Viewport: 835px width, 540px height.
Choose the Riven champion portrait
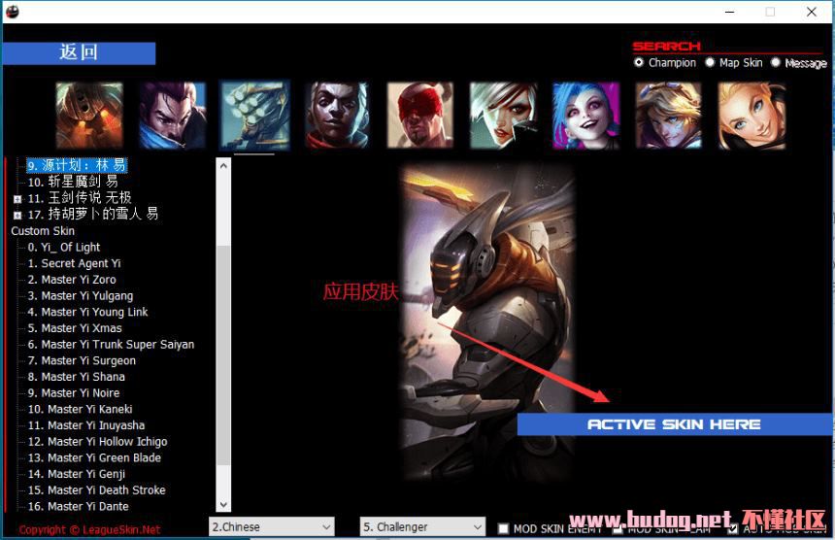tap(503, 115)
